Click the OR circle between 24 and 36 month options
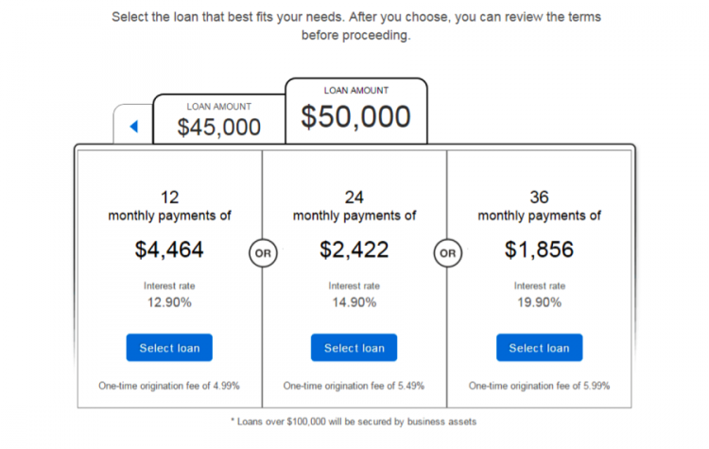This screenshot has height=449, width=709. (447, 253)
